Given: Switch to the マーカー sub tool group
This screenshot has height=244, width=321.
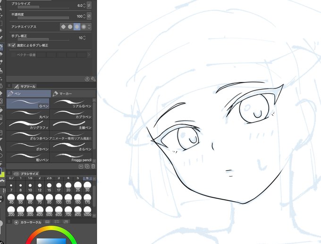Looking at the screenshot, I should (73, 94).
